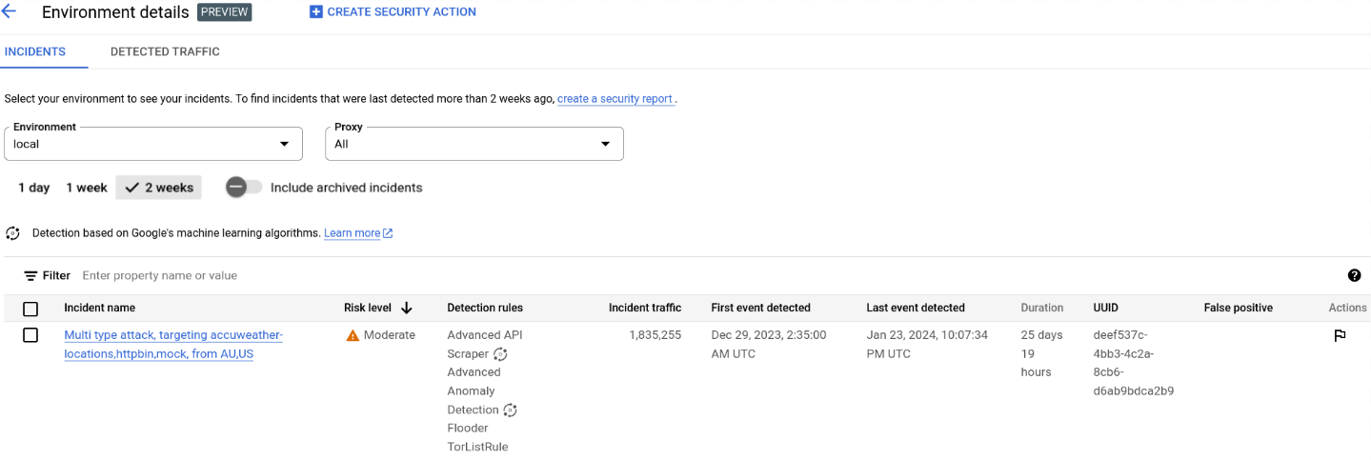Click the moderate risk warning triangle
Viewport: 1371px width, 460px height.
[x=353, y=335]
